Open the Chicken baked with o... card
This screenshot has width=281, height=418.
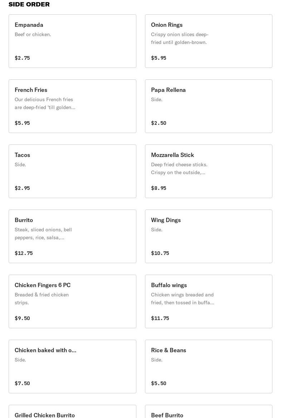coord(72,366)
